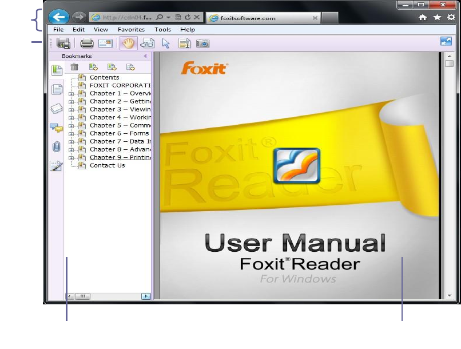
Task: Open the Favorites menu
Action: coord(131,29)
